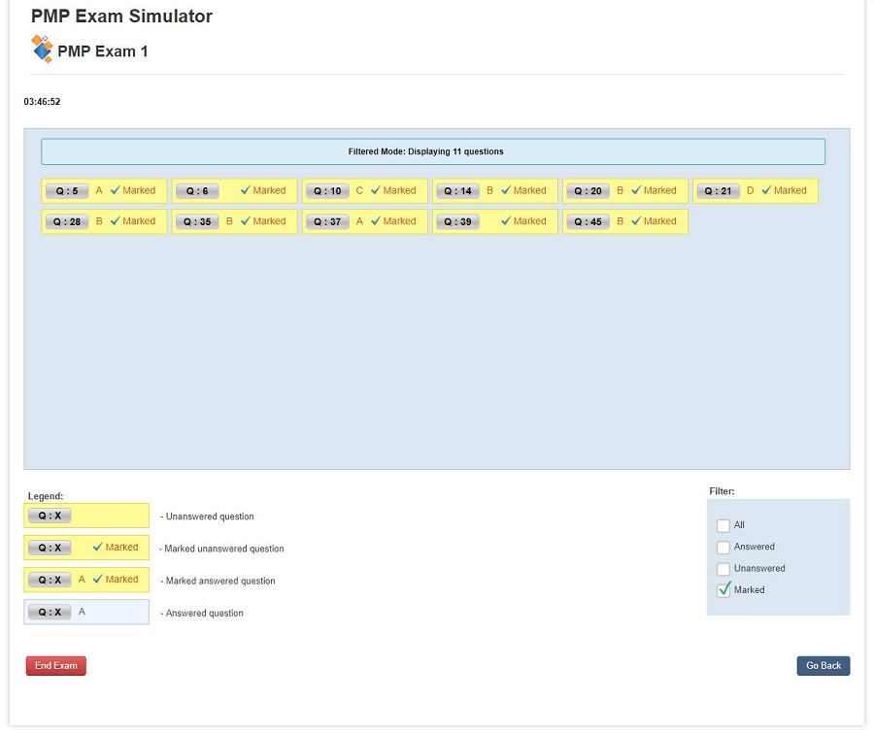The image size is (874, 733).
Task: Click the Go Back button
Action: coord(823,665)
